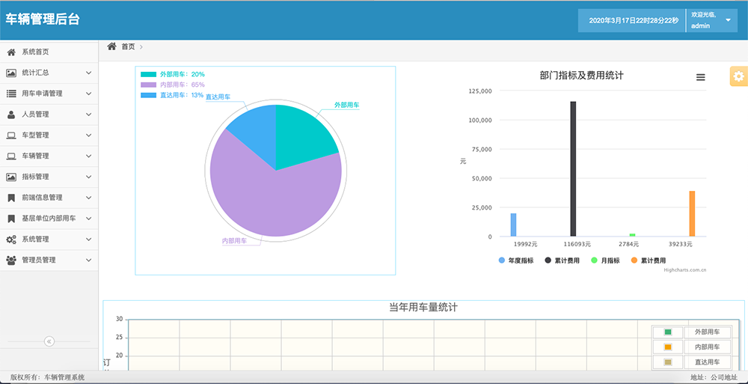Click the group icon next to 管理员管理

pos(11,260)
